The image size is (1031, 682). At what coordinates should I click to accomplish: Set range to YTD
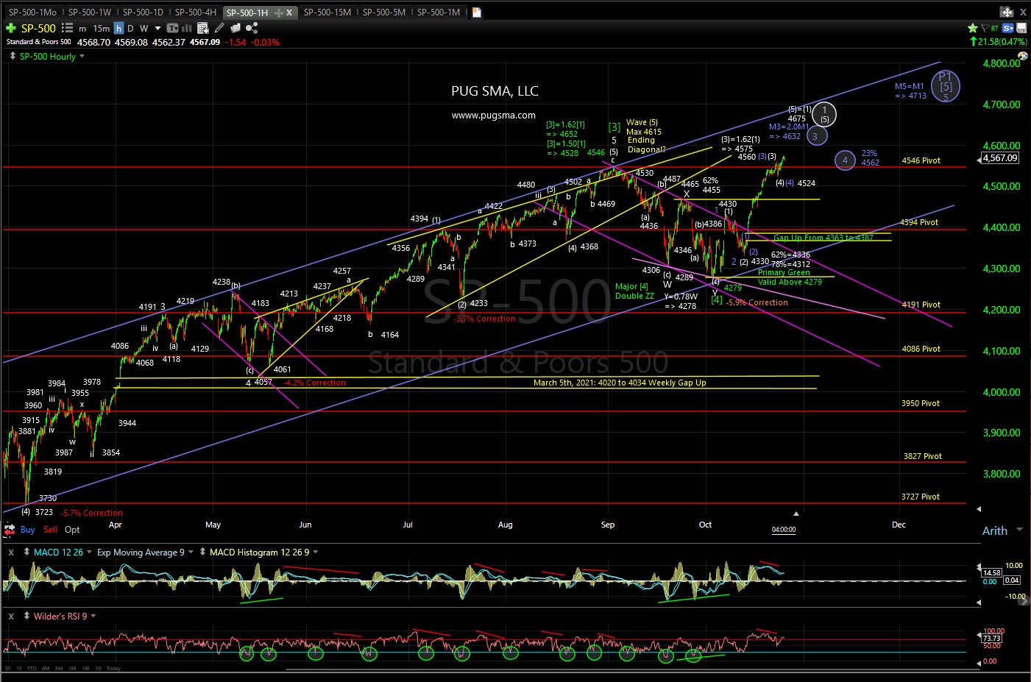(x=32, y=668)
